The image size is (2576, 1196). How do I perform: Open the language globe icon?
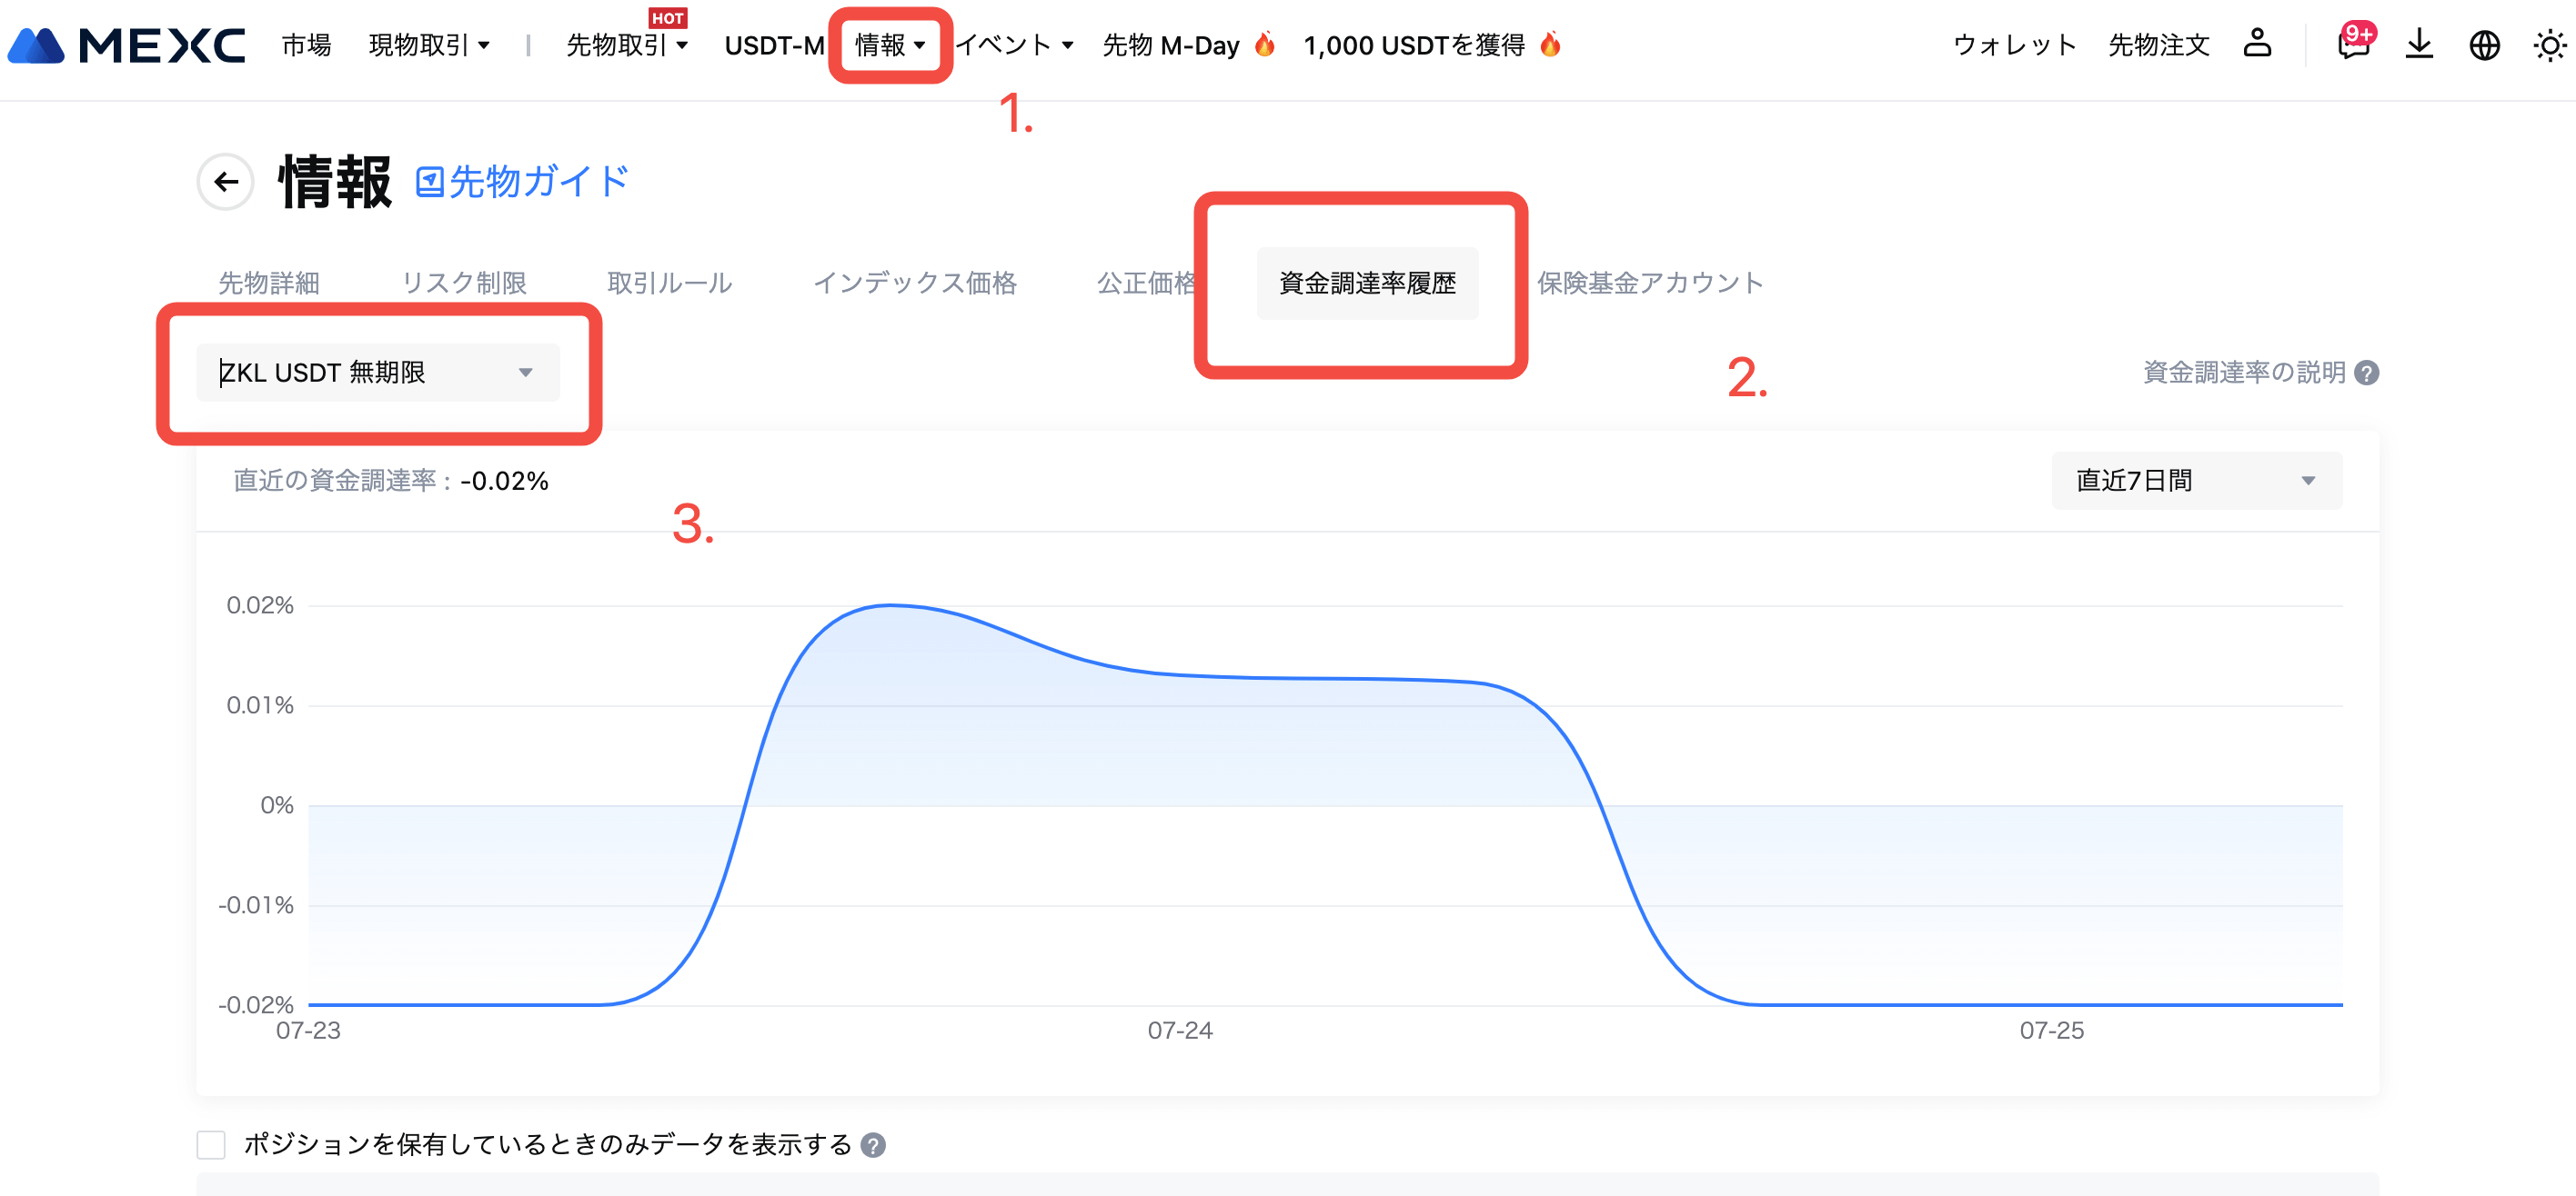click(x=2484, y=45)
